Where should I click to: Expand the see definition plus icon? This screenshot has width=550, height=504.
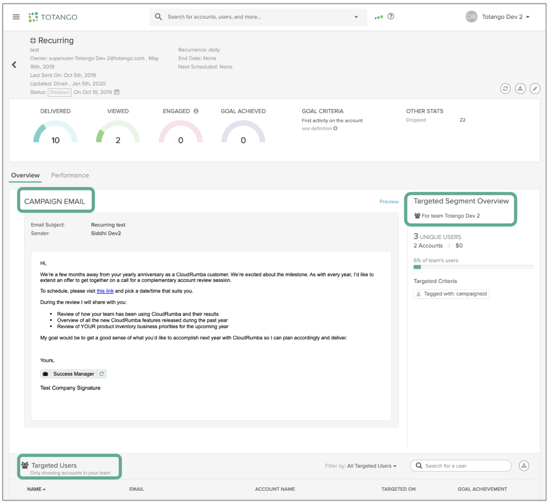(x=335, y=129)
